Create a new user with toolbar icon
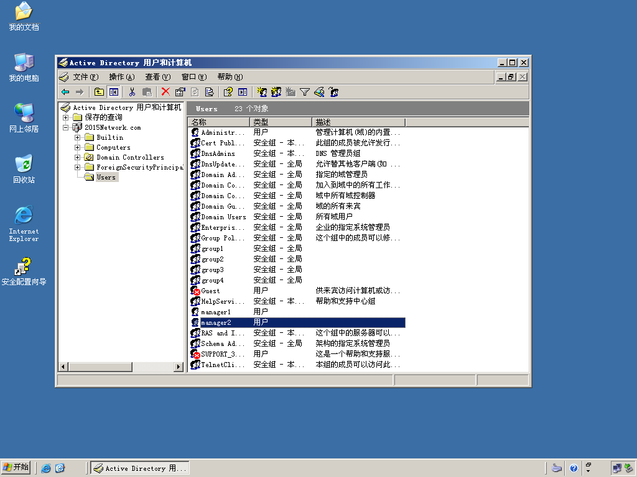 coord(262,92)
